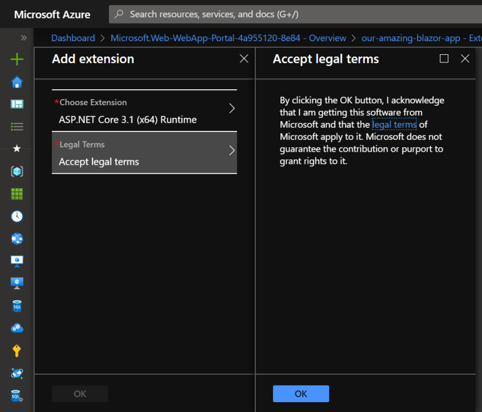Screen dimensions: 482x412
Task: Close the Add extension blade
Action: tap(244, 59)
